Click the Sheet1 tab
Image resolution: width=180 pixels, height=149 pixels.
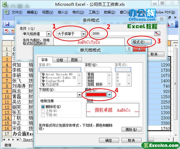(28, 140)
